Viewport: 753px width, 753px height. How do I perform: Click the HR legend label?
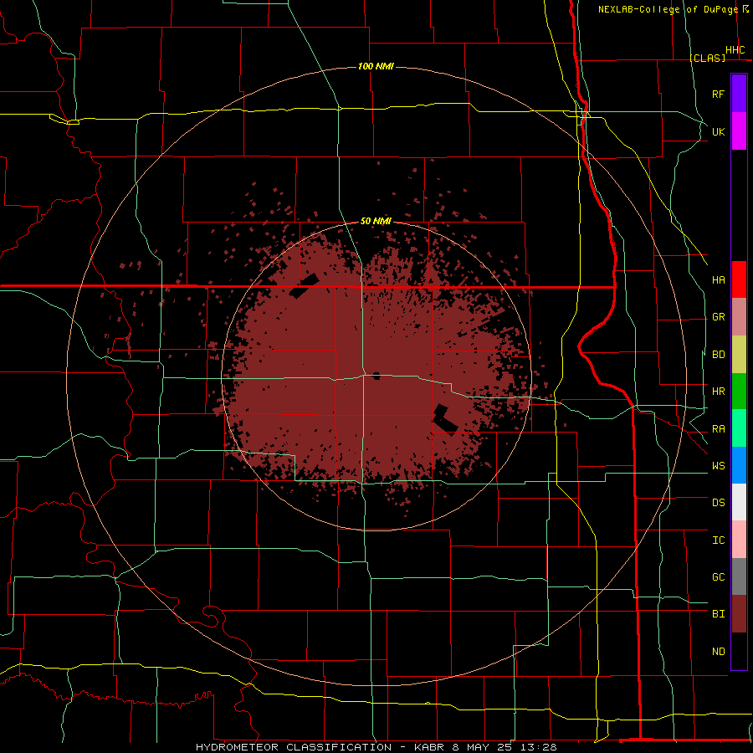718,392
